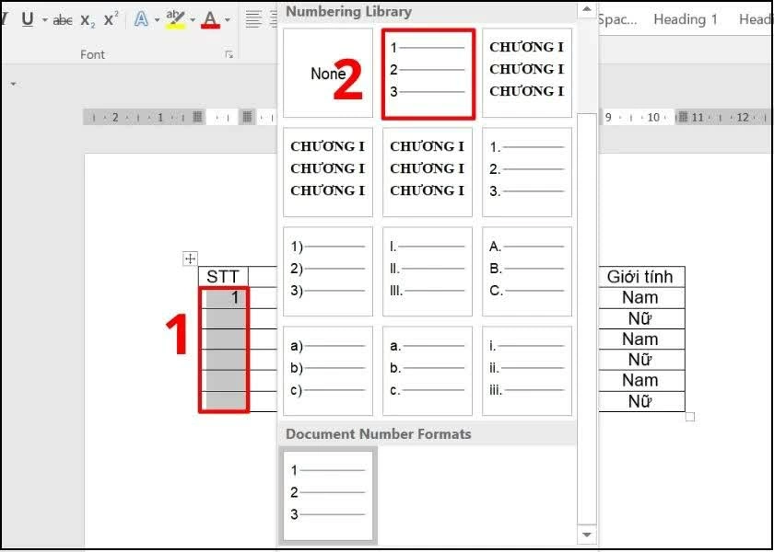
Task: Pick 1 2 3 under Document Number Formats
Action: point(328,495)
